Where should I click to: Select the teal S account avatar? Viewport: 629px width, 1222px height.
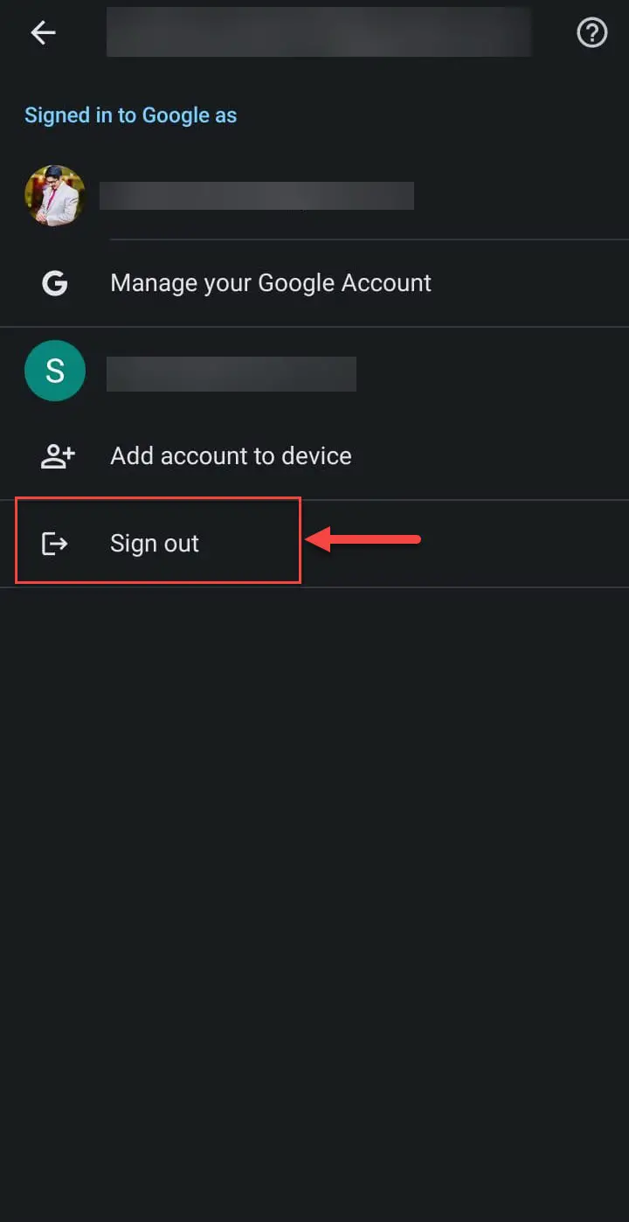tap(55, 371)
